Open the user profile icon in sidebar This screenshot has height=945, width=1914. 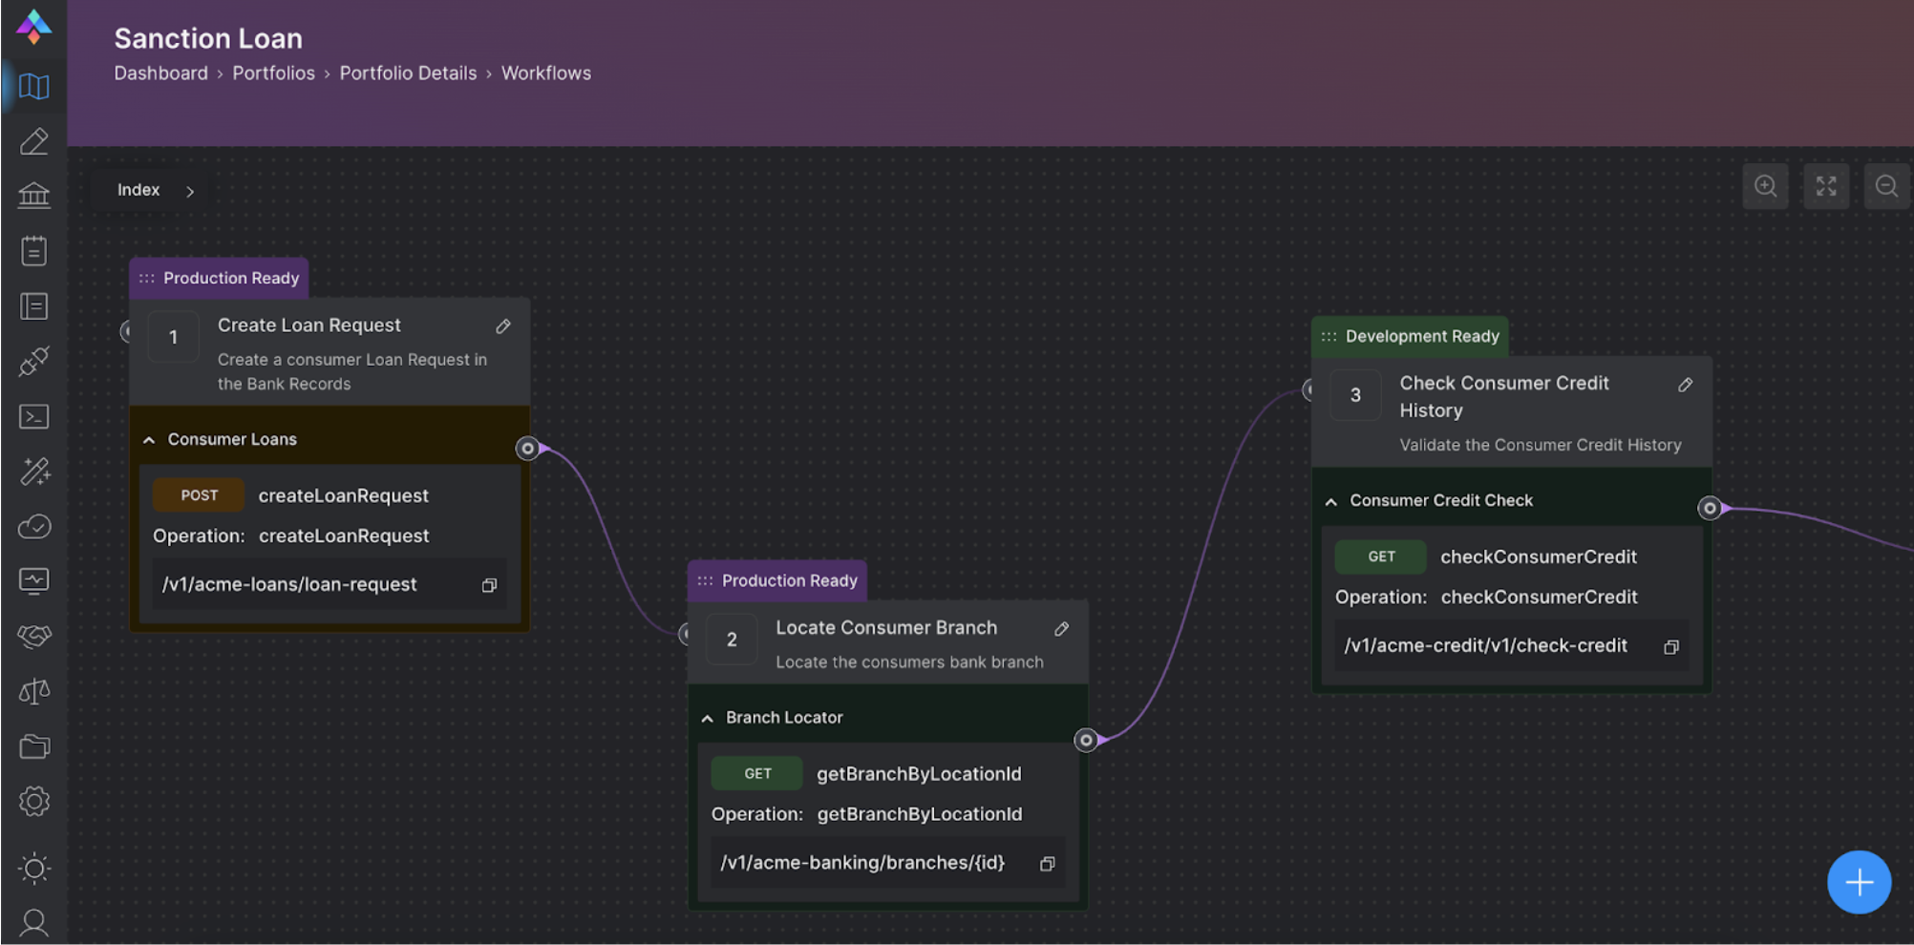34,922
